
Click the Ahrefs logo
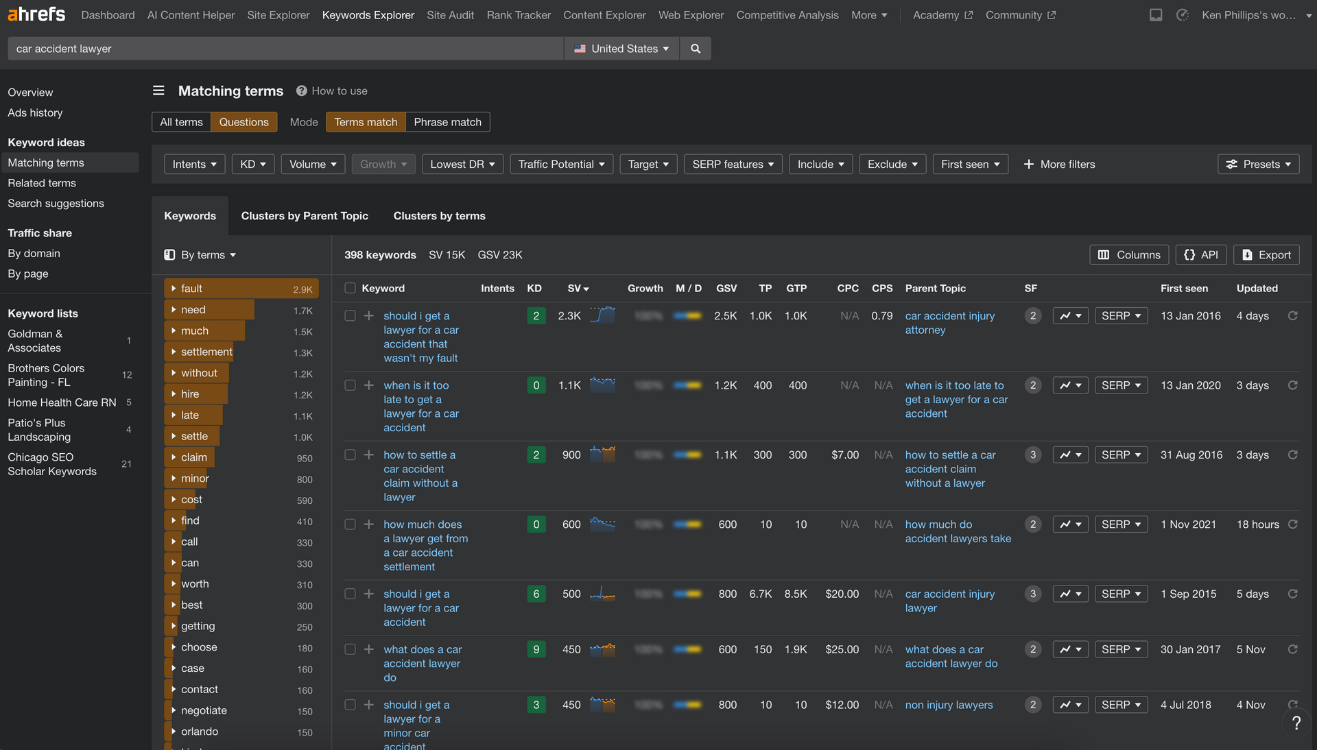[36, 14]
